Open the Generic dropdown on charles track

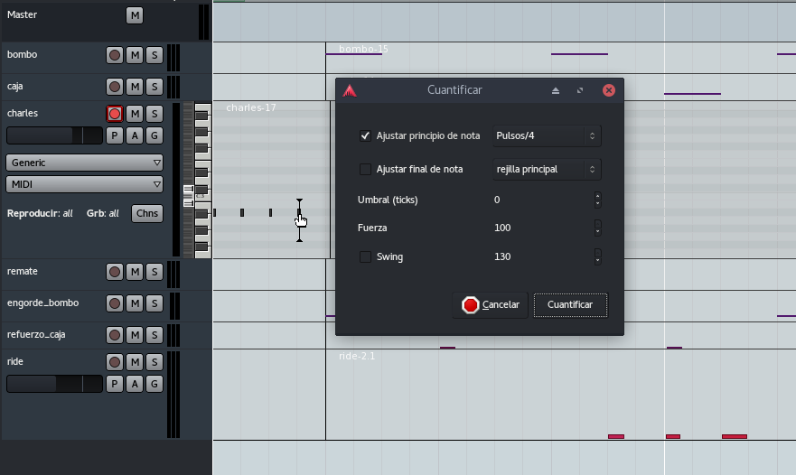[84, 163]
